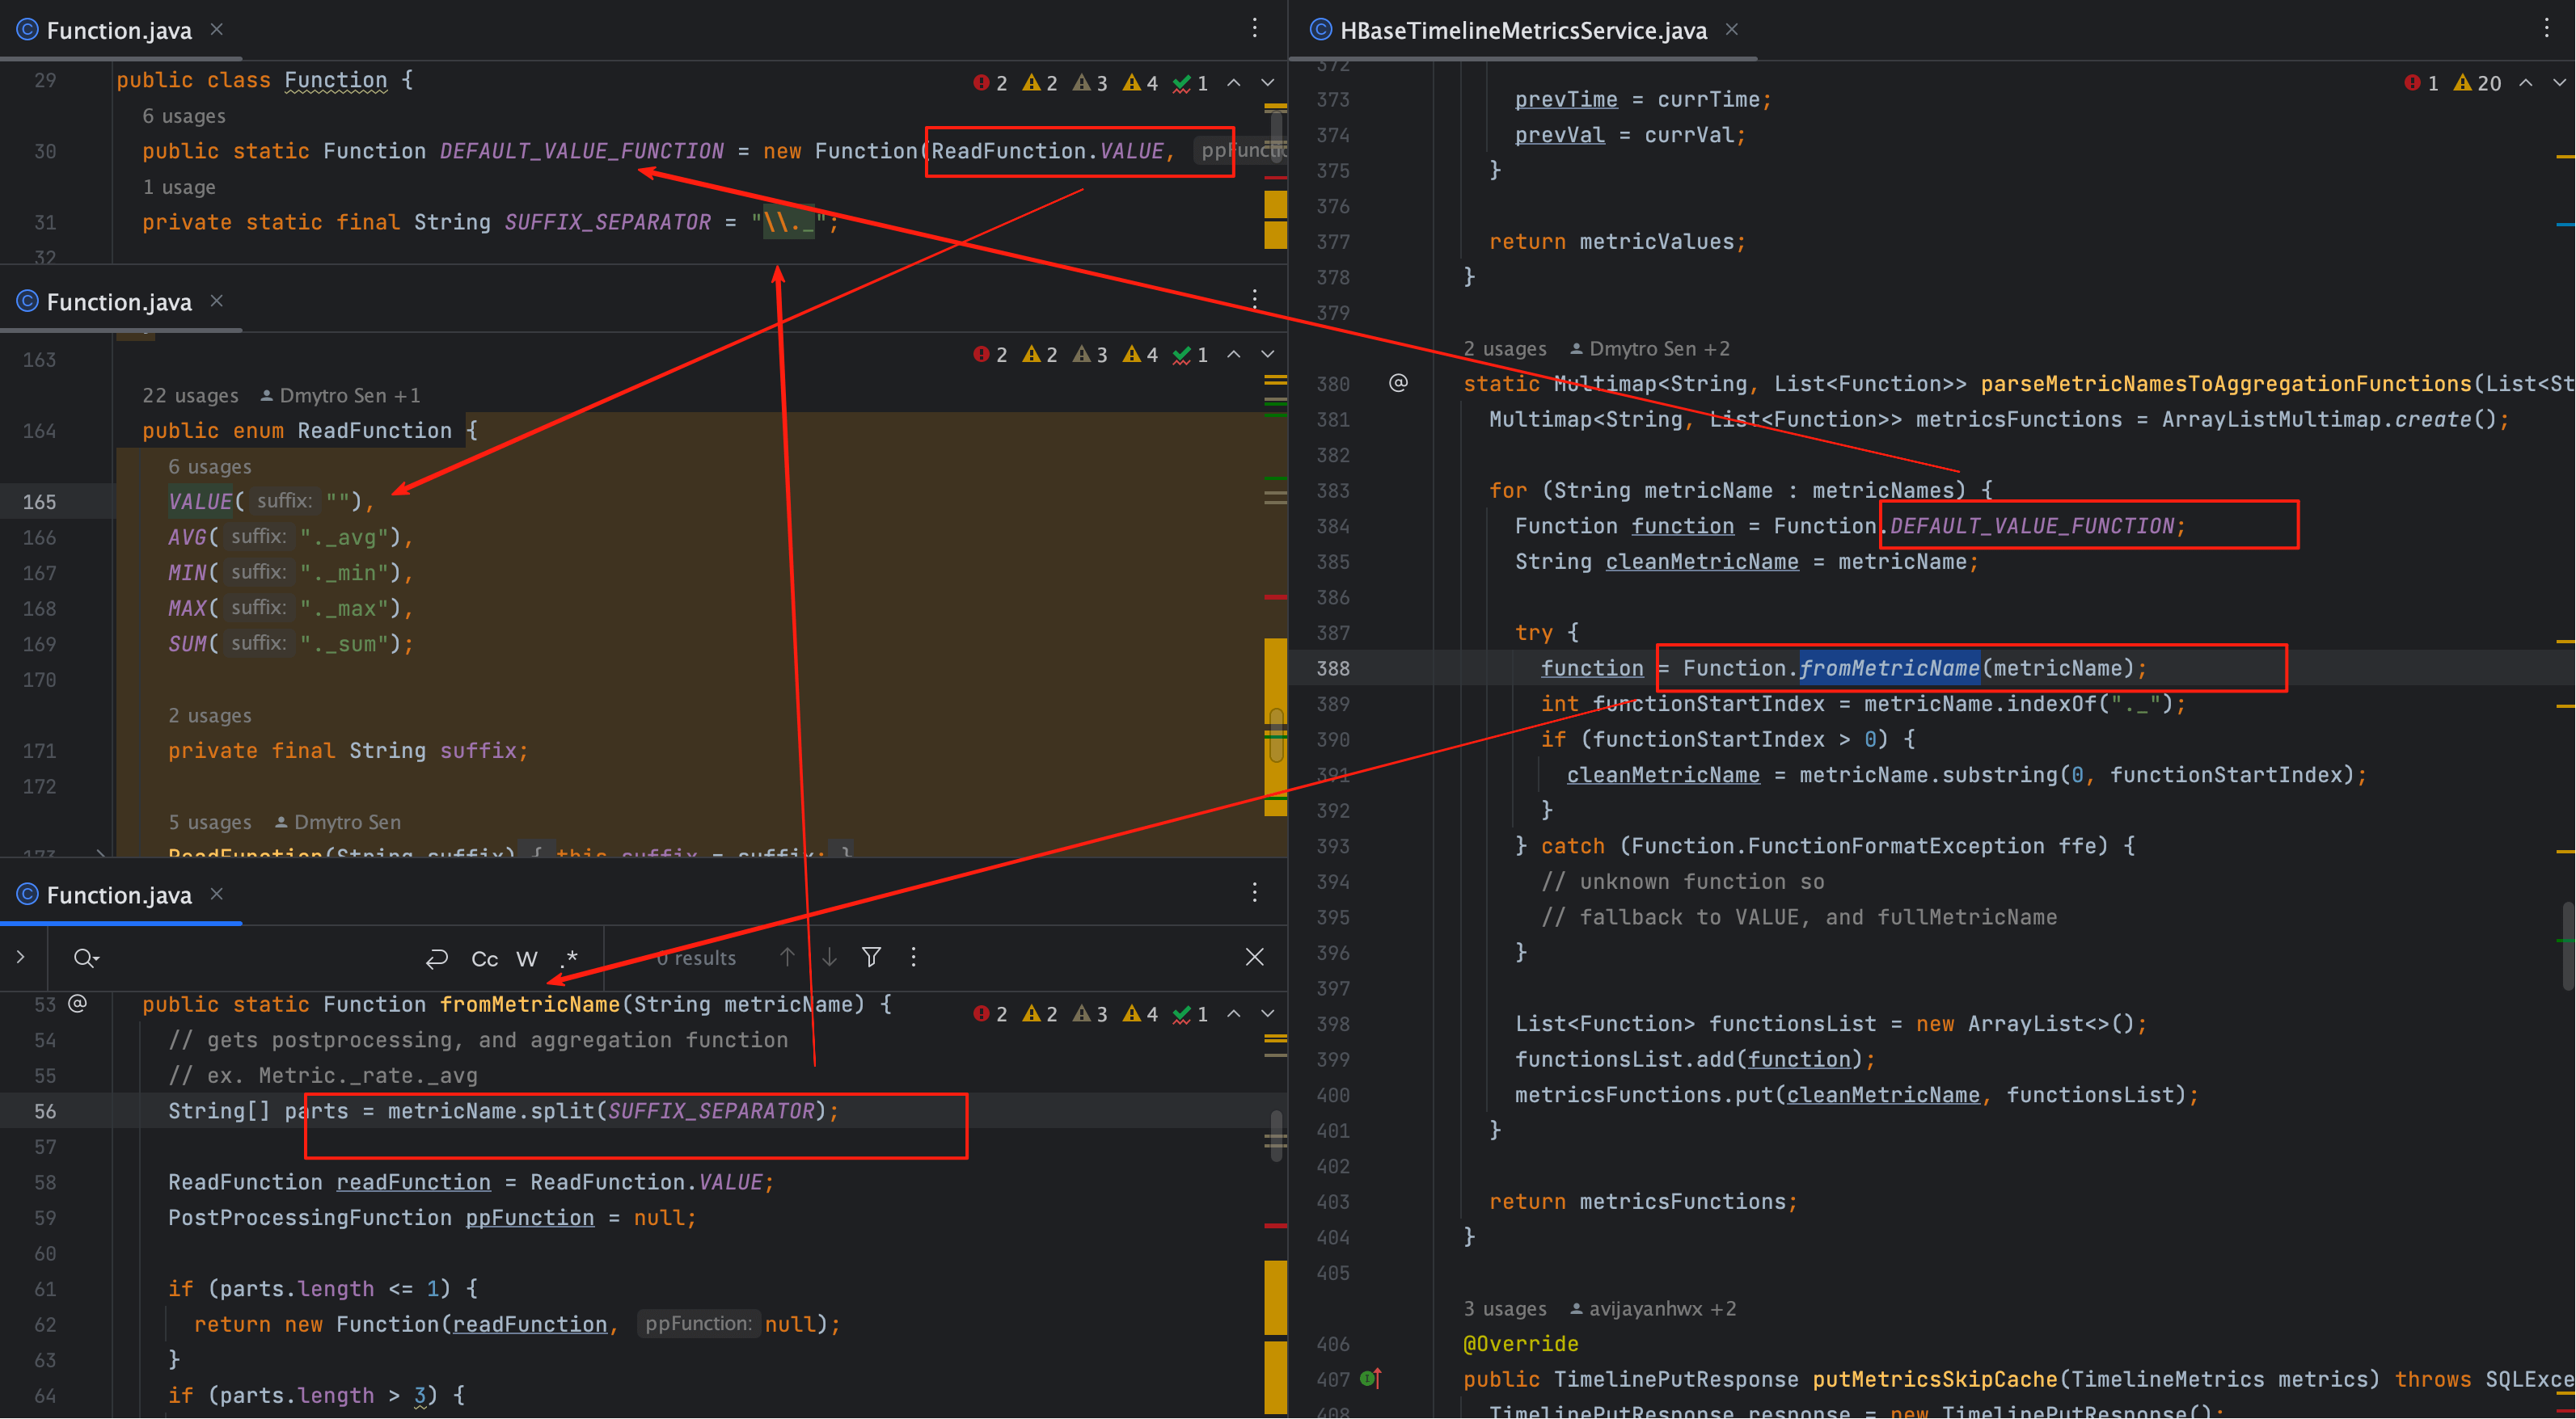This screenshot has width=2576, height=1419.
Task: Click '22 usages' hint above enum ReadFunction
Action: coord(191,396)
